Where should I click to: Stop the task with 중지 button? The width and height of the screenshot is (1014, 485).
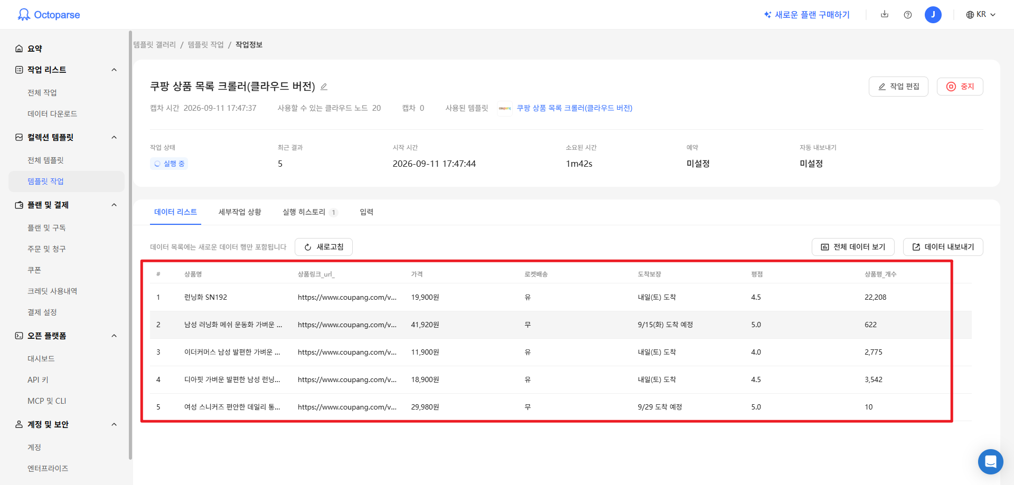coord(960,87)
